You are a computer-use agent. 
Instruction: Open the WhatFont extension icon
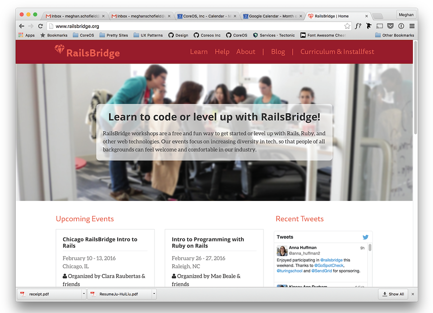tap(358, 26)
